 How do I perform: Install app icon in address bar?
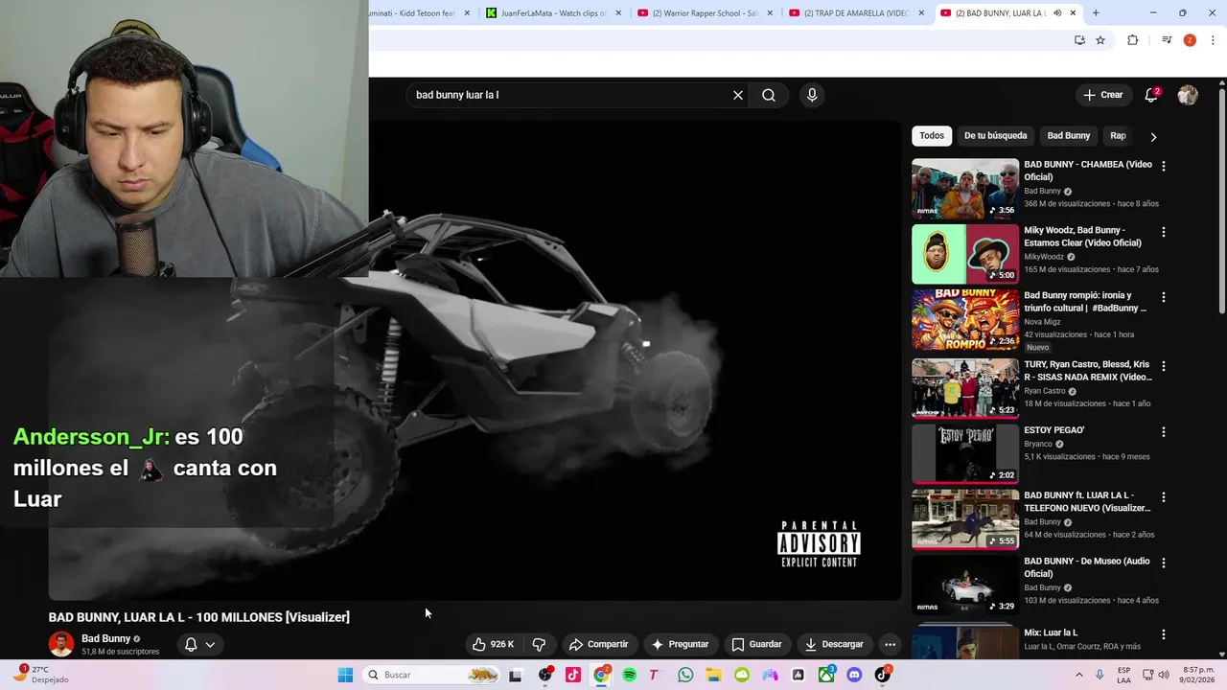tap(1079, 40)
